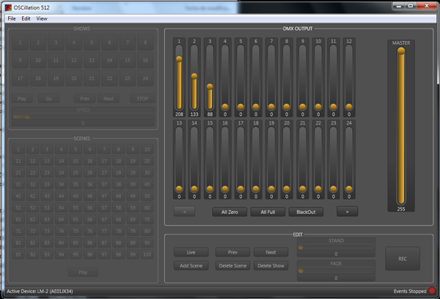Select Prev in the Edit panel
This screenshot has width=440, height=299.
(x=231, y=252)
